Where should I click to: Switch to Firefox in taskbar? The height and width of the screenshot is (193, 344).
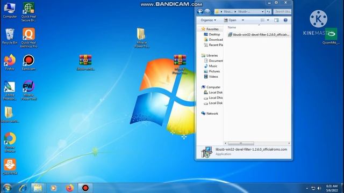(x=69, y=188)
